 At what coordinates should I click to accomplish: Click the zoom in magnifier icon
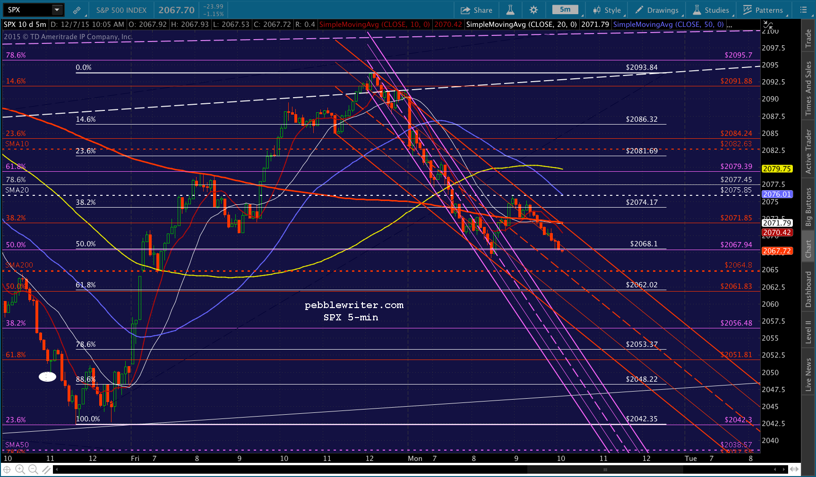click(20, 469)
